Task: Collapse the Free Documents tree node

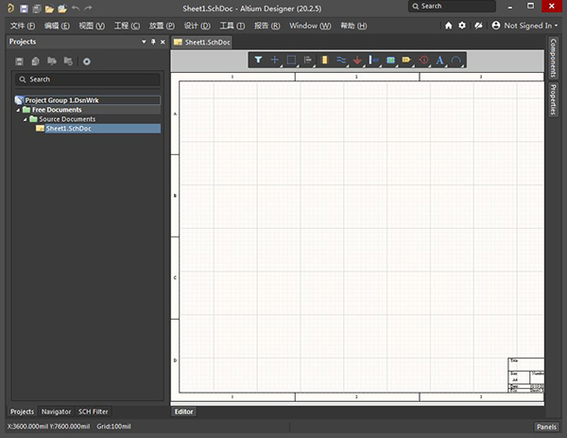Action: point(19,110)
